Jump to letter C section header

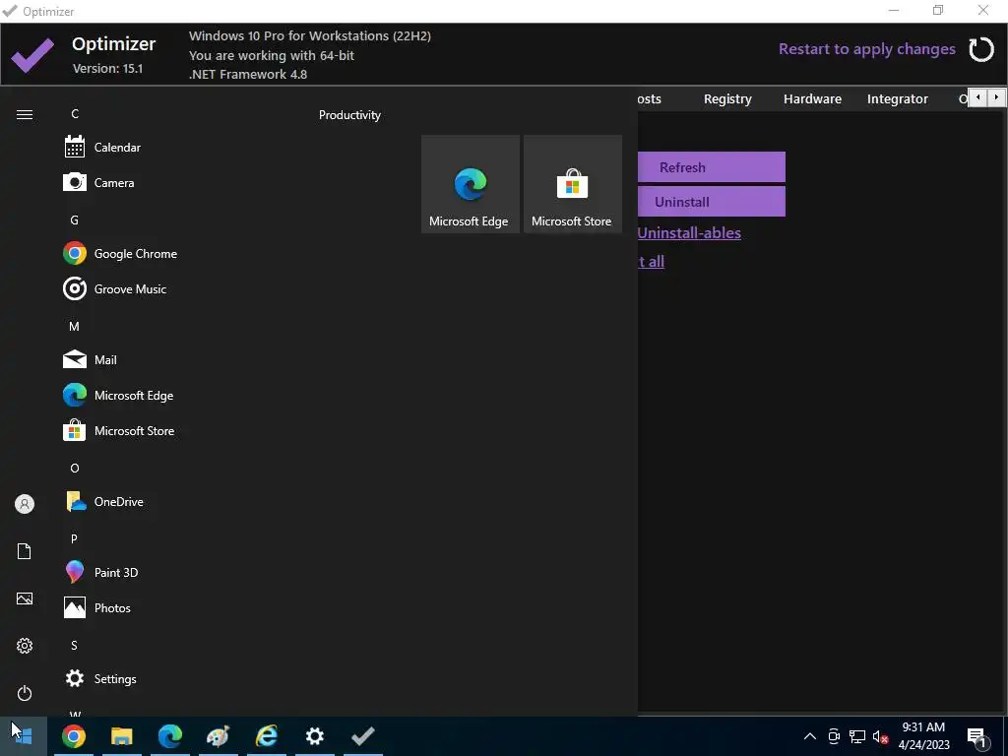(75, 114)
